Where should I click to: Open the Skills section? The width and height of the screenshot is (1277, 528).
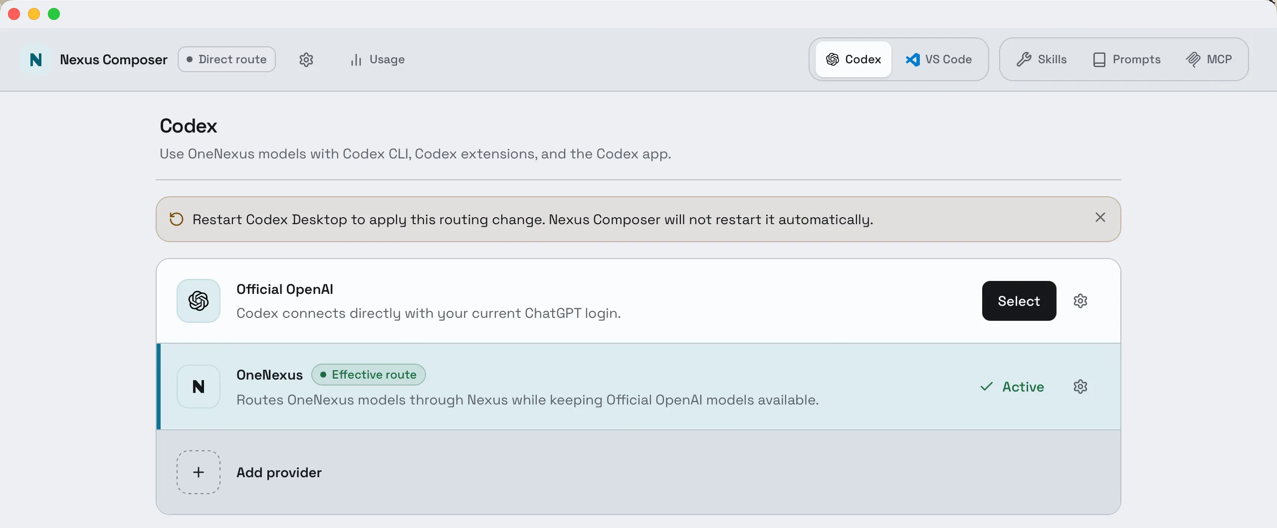coord(1042,59)
